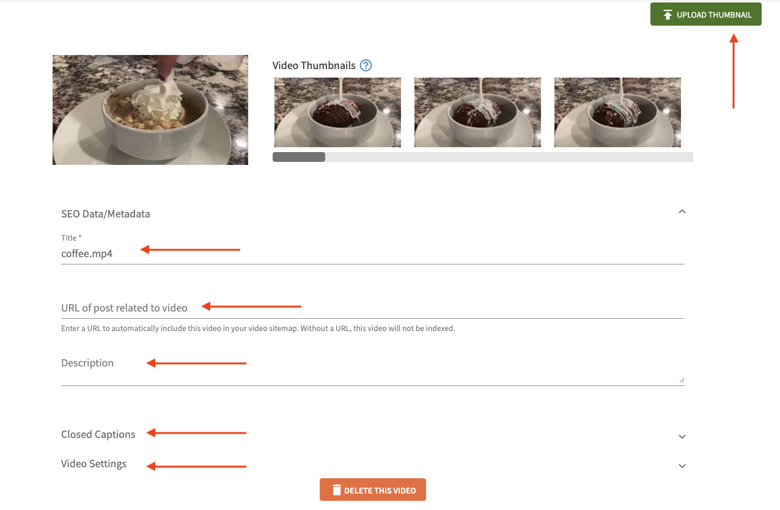Open the Video Settings section label
Viewport: 780px width, 510px height.
click(x=94, y=464)
